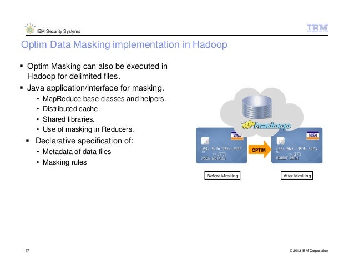Click the slide number 37
The image size is (354, 274).
click(27, 250)
